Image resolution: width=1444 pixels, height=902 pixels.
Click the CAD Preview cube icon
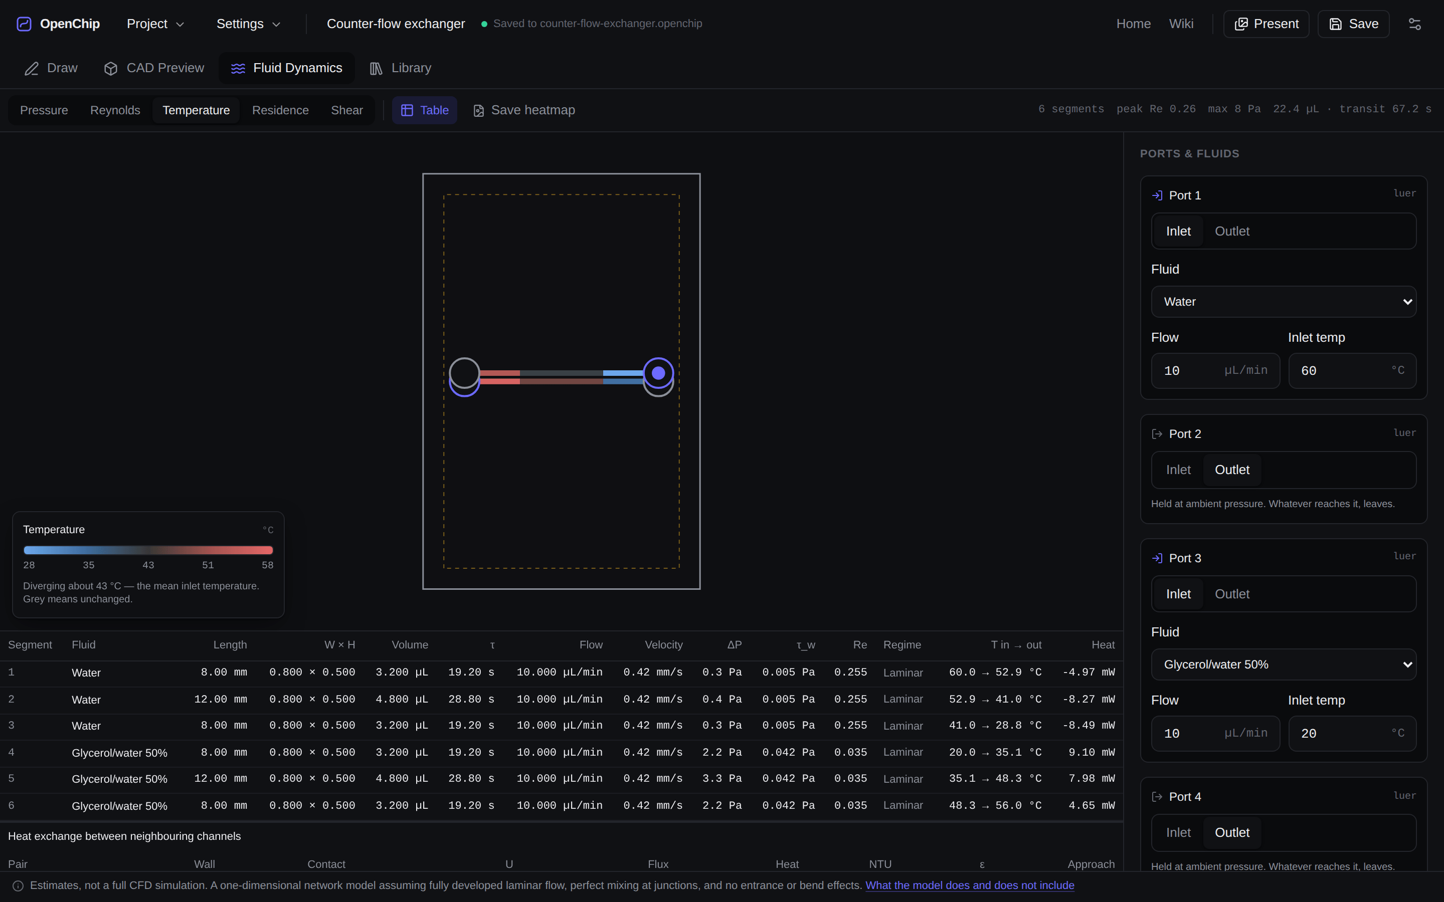point(110,69)
